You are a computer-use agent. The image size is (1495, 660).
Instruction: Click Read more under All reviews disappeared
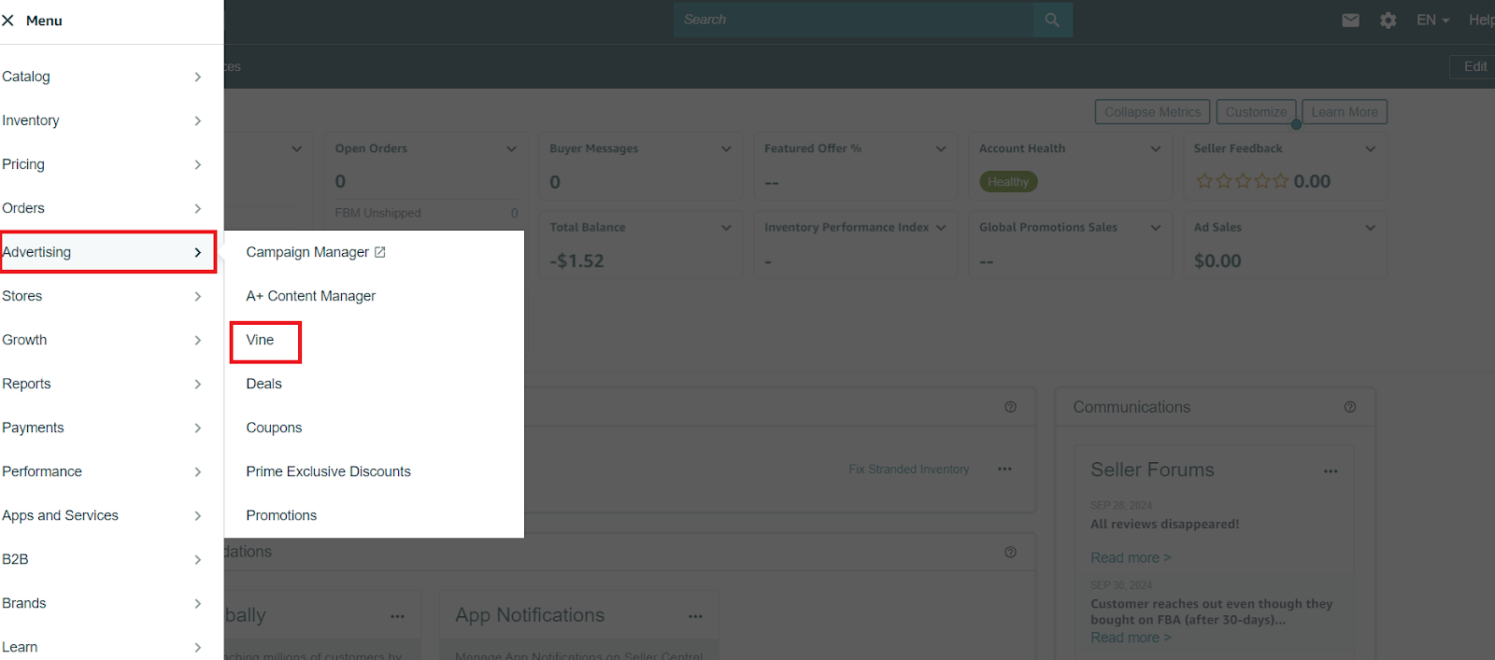1131,557
